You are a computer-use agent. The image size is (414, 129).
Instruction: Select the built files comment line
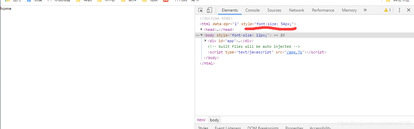click(254, 46)
